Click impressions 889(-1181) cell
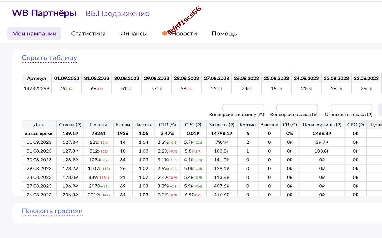The image size is (382, 238). pos(98,177)
